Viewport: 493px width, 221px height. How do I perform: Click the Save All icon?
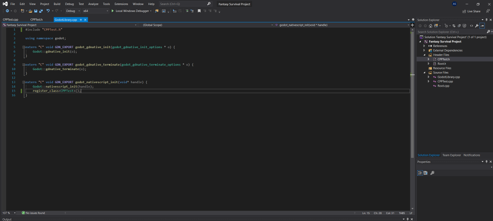pyautogui.click(x=41, y=11)
